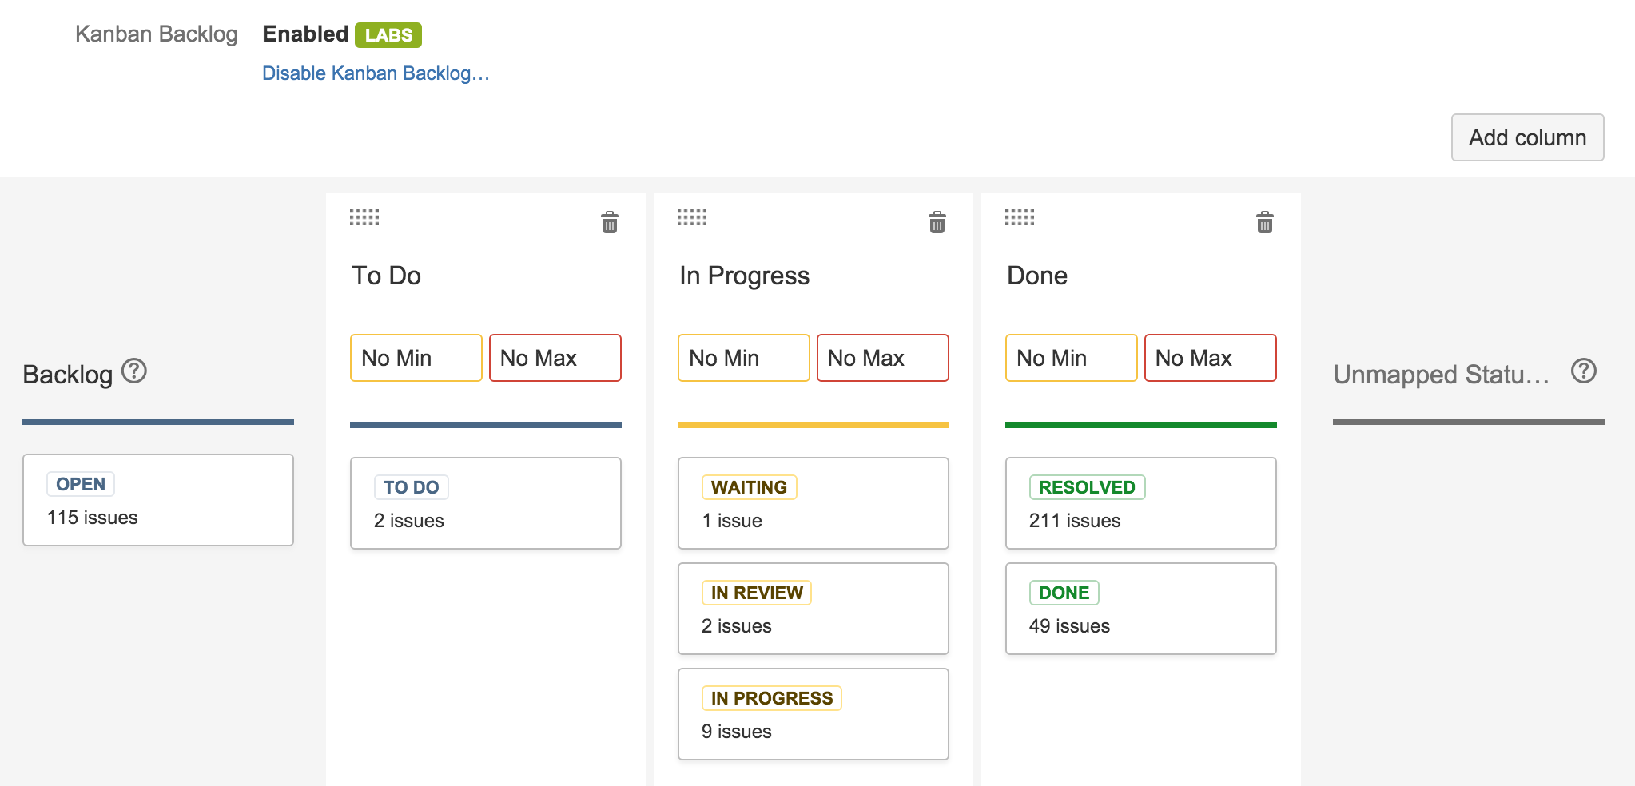Select the OPEN status card in Backlog
Screen dimensions: 1635x786
tap(158, 500)
